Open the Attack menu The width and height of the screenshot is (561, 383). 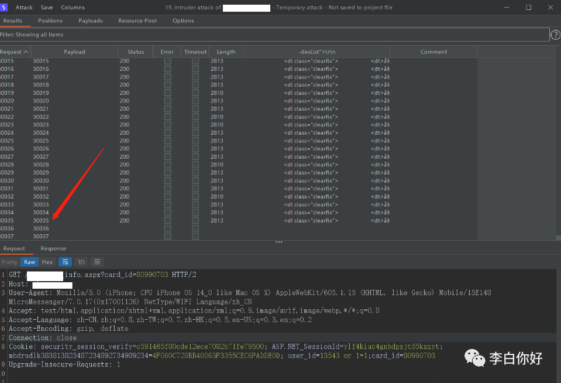click(24, 8)
